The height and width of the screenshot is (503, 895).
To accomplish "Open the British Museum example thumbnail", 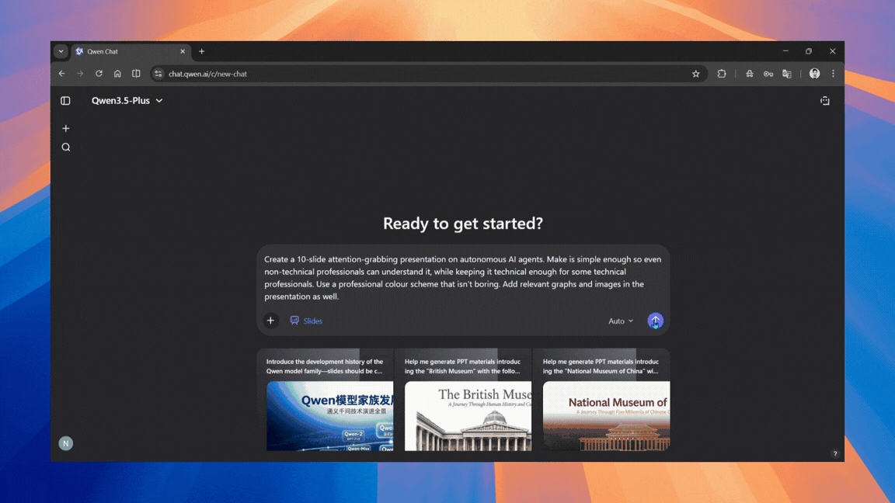I will (468, 416).
